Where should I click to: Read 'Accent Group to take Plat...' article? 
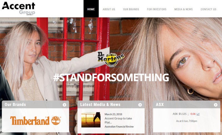118,120
